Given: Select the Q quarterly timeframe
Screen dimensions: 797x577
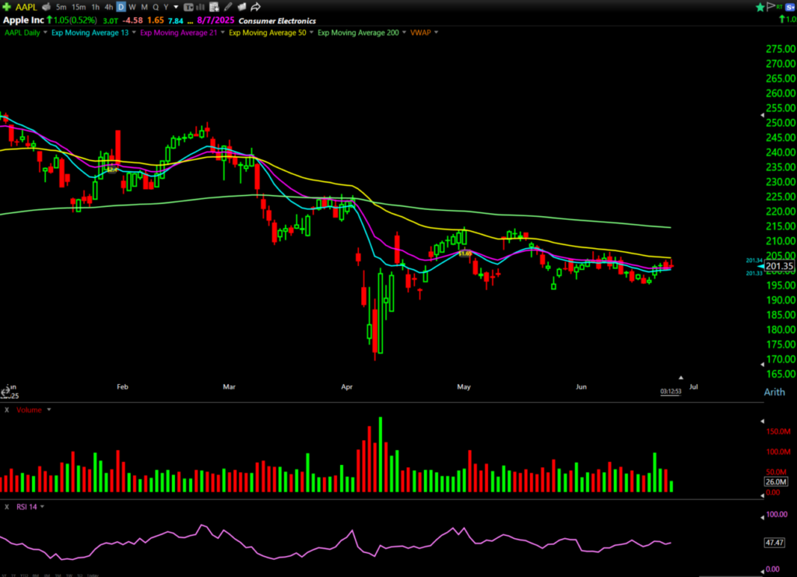Looking at the screenshot, I should click(x=156, y=7).
